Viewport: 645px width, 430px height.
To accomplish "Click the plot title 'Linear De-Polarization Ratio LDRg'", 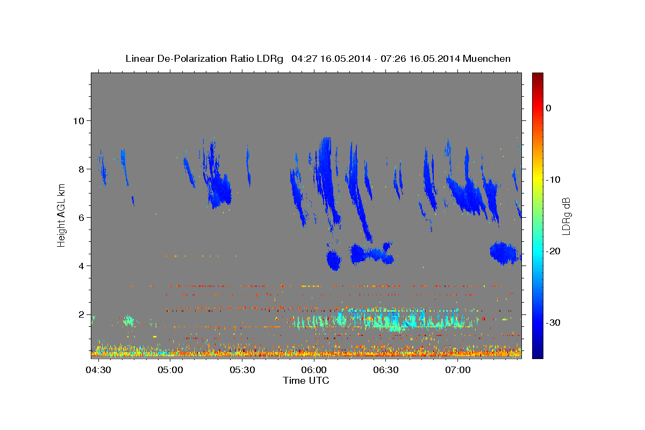I will coord(204,59).
